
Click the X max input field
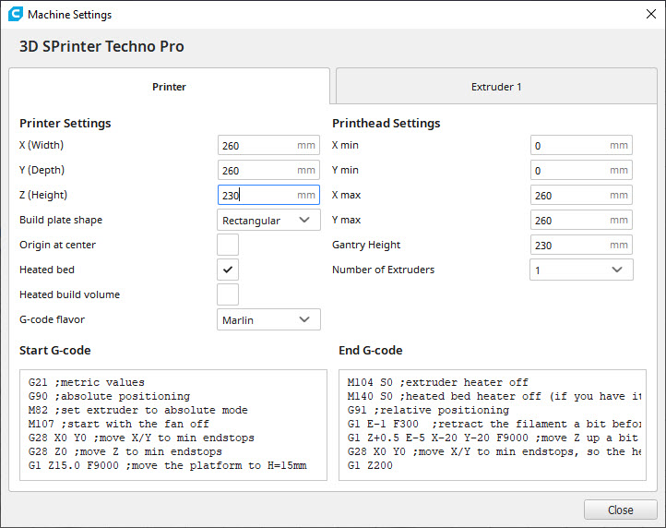(x=581, y=195)
